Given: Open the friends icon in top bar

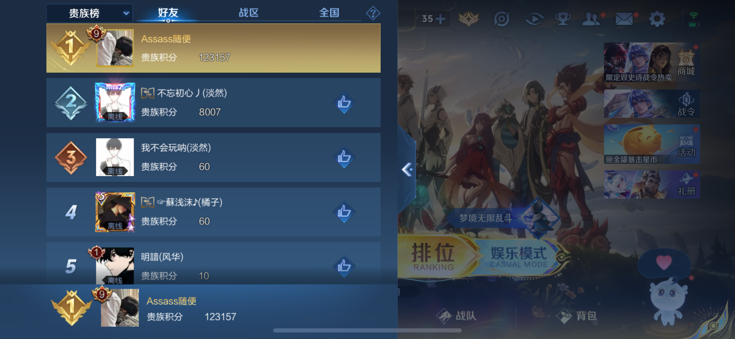Looking at the screenshot, I should tap(591, 19).
